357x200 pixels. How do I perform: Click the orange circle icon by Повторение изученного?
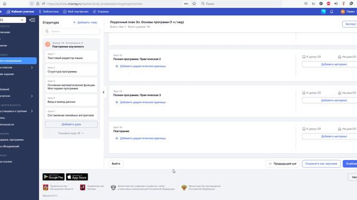[x=47, y=44]
